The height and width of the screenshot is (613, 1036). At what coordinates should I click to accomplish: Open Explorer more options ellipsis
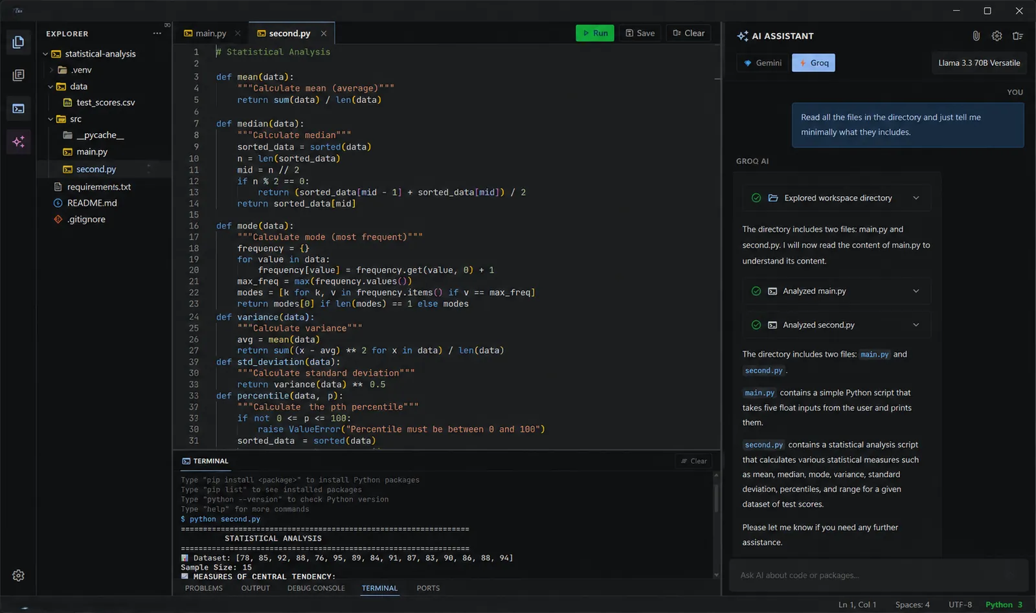pos(157,33)
